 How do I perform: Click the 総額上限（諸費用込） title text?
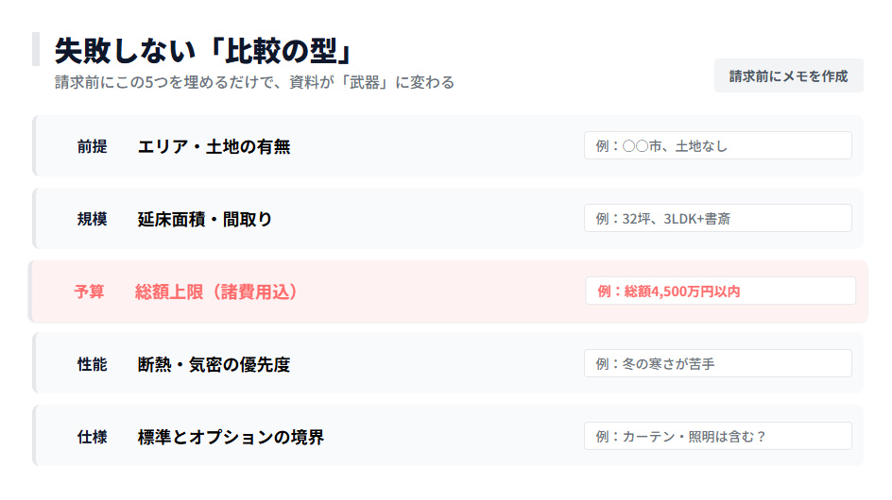tap(216, 292)
